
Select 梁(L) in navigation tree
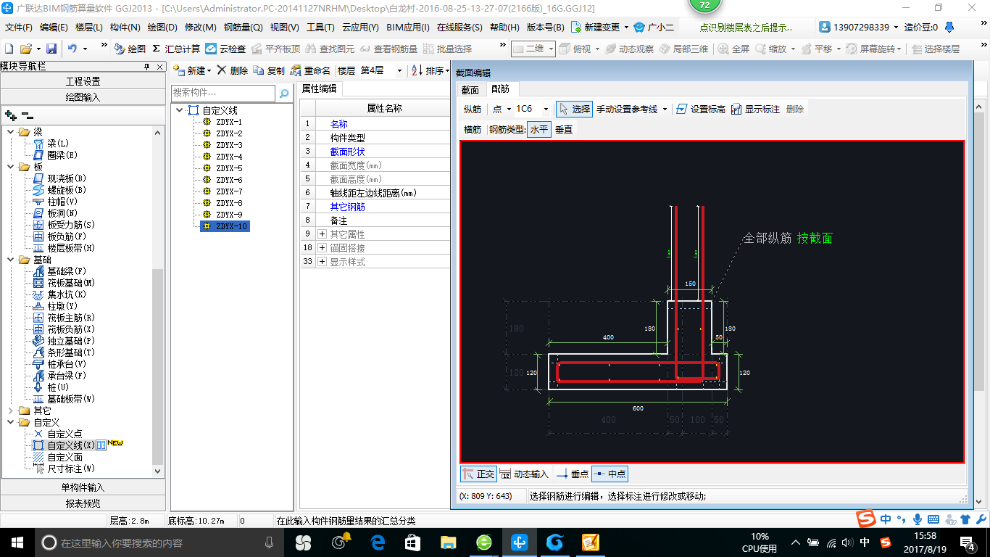pyautogui.click(x=59, y=144)
